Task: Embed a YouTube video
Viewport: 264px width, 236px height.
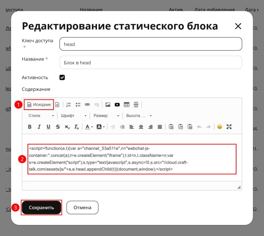Action: tap(117, 105)
